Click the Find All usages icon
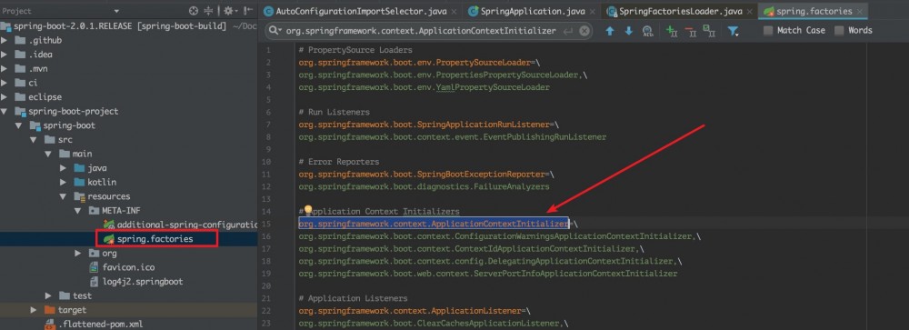This screenshot has width=909, height=330. [648, 31]
